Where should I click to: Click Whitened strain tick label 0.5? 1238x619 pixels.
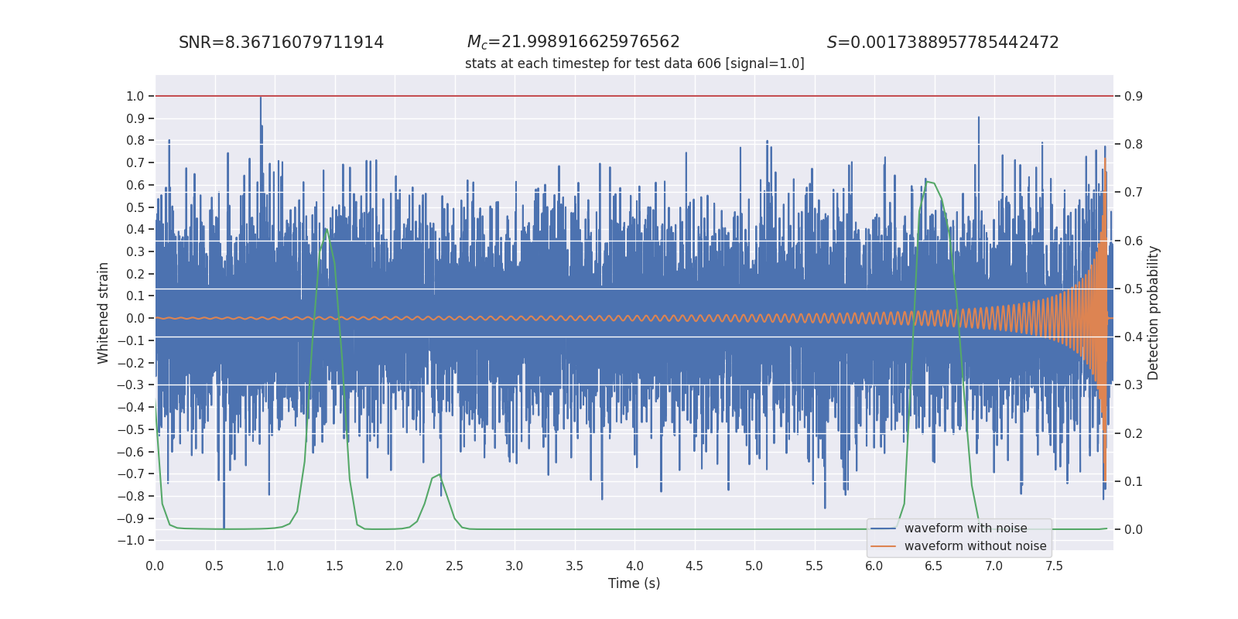[x=135, y=207]
